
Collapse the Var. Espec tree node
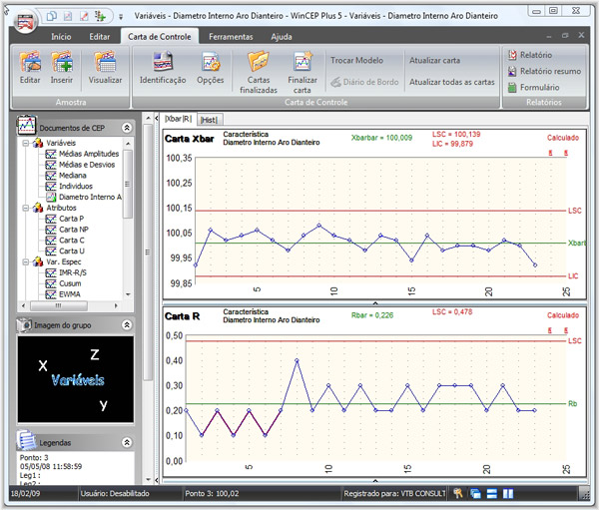tap(26, 262)
